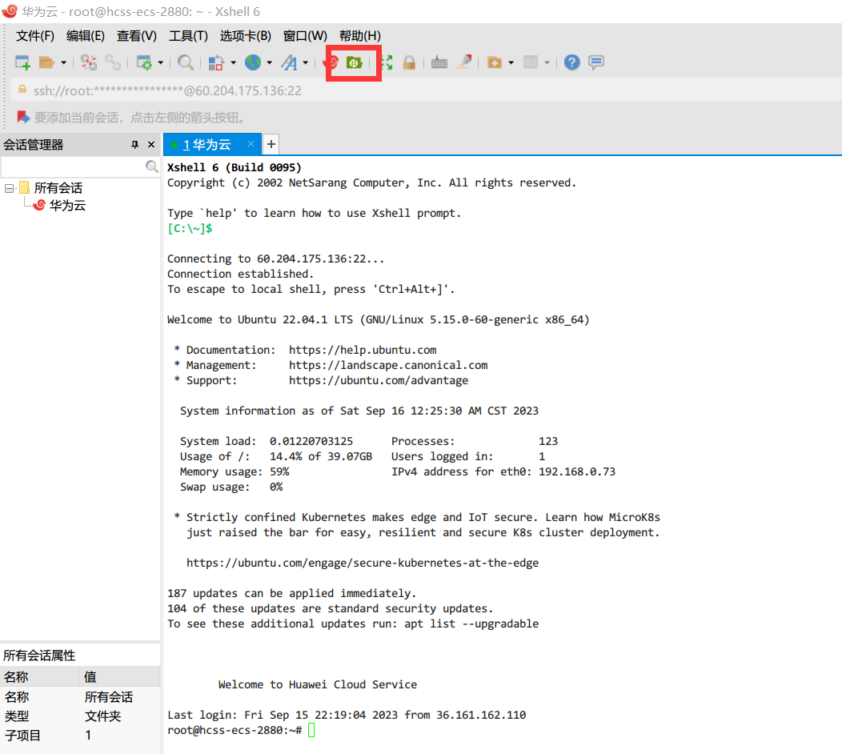Viewport: 842px width, 754px height.
Task: Click the 子项目 property row name
Action: 22,736
